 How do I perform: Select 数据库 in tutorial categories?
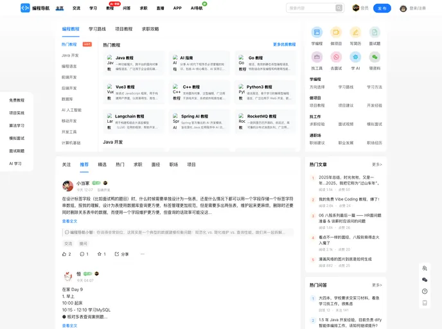(67, 99)
